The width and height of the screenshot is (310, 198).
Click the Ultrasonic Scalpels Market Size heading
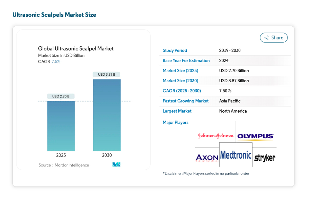pyautogui.click(x=54, y=15)
